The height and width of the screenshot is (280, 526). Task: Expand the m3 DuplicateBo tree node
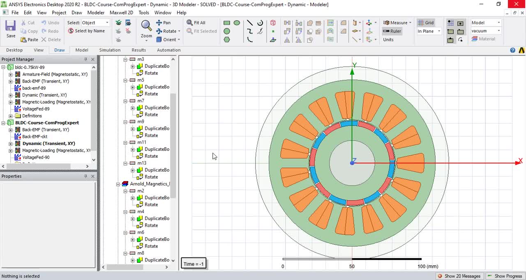click(132, 66)
